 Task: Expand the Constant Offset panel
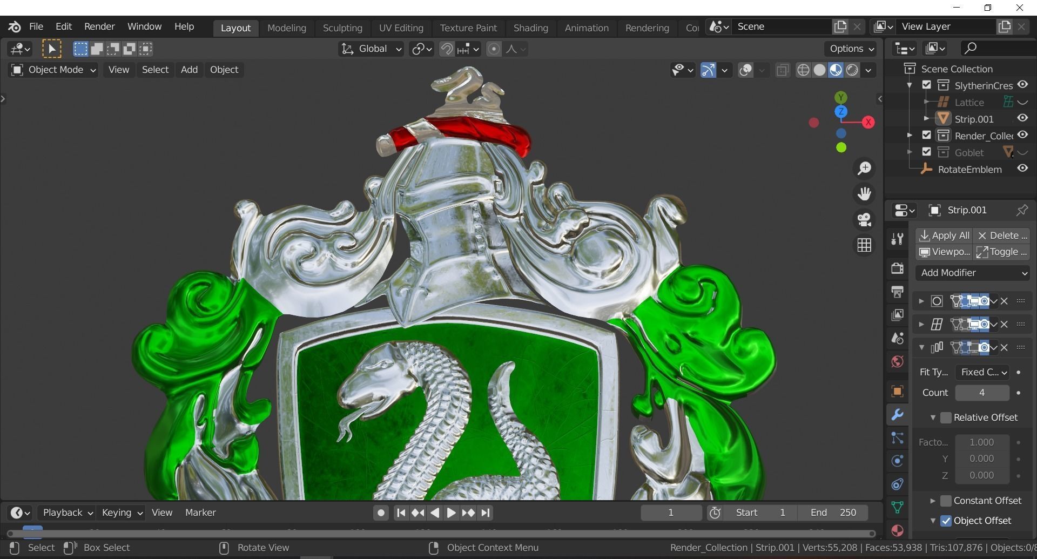tap(932, 501)
